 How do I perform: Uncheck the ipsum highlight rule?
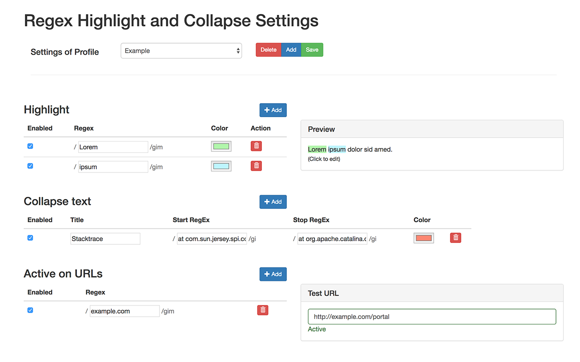click(x=30, y=166)
